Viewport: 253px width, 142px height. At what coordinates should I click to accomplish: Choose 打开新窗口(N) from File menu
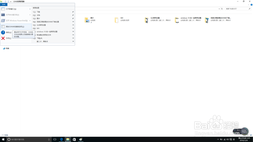(16, 9)
